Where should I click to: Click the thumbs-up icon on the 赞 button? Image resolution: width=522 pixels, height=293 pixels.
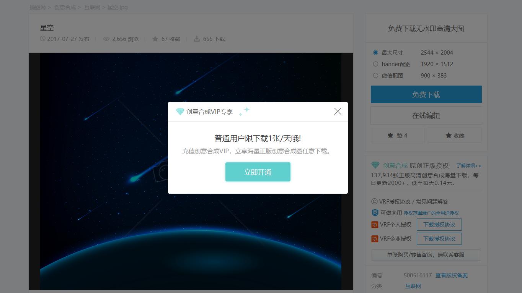point(390,135)
